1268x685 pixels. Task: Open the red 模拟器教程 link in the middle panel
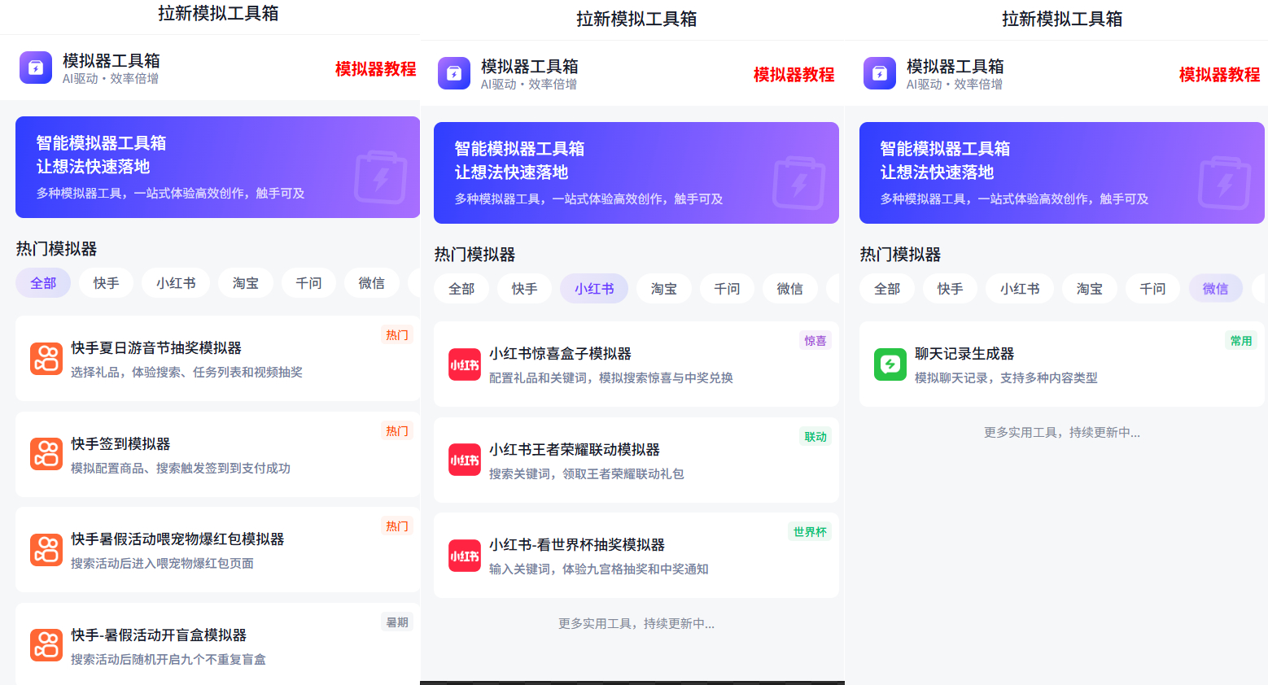[794, 75]
